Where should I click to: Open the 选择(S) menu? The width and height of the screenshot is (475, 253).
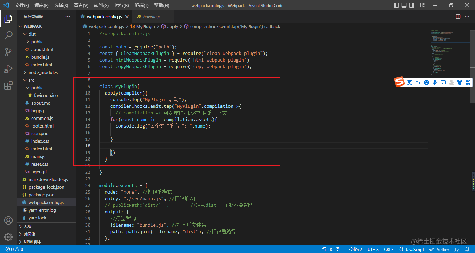coord(61,5)
